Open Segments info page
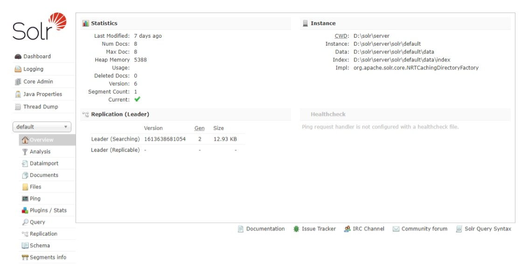 tap(47, 257)
